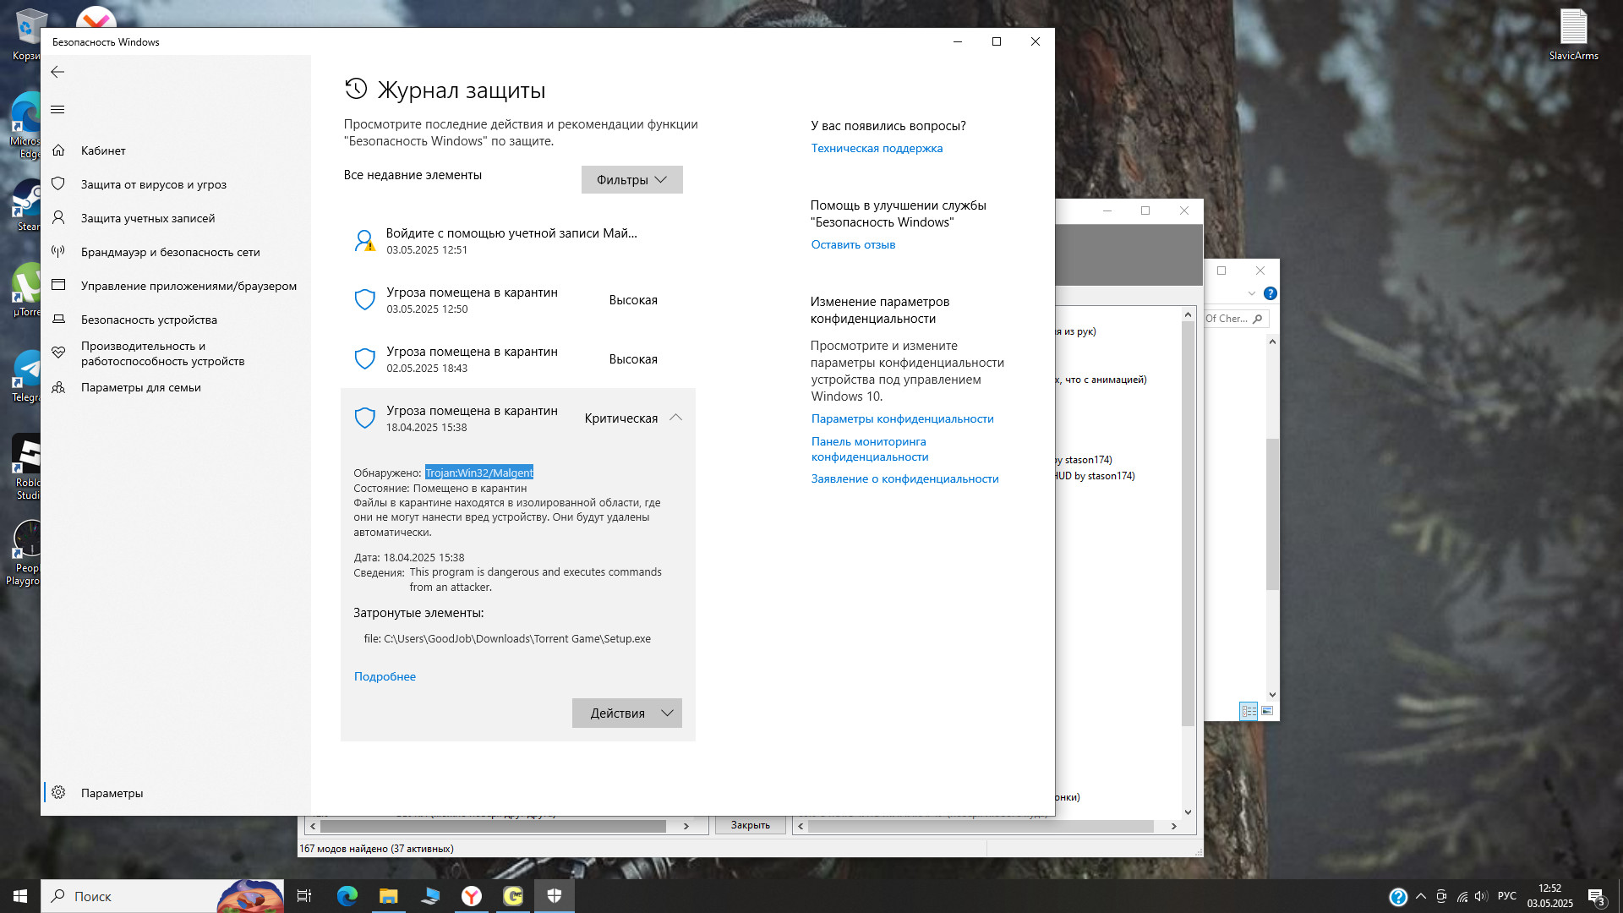Click the wireless icon beside firewall
The image size is (1623, 913).
coord(58,251)
